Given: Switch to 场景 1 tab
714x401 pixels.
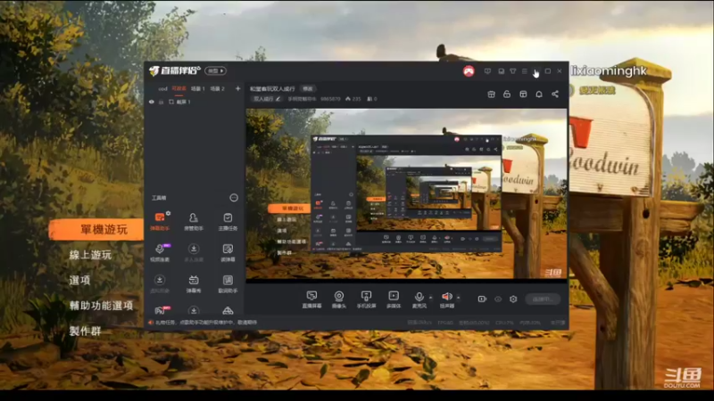Looking at the screenshot, I should tap(197, 88).
